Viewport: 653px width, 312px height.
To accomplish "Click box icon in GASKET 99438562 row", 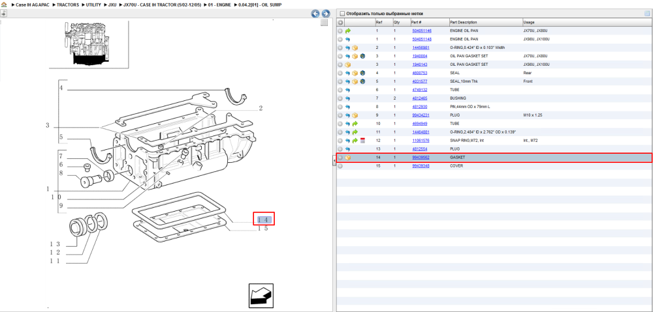I will 348,158.
